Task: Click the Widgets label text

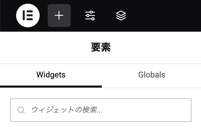Action: [x=51, y=75]
